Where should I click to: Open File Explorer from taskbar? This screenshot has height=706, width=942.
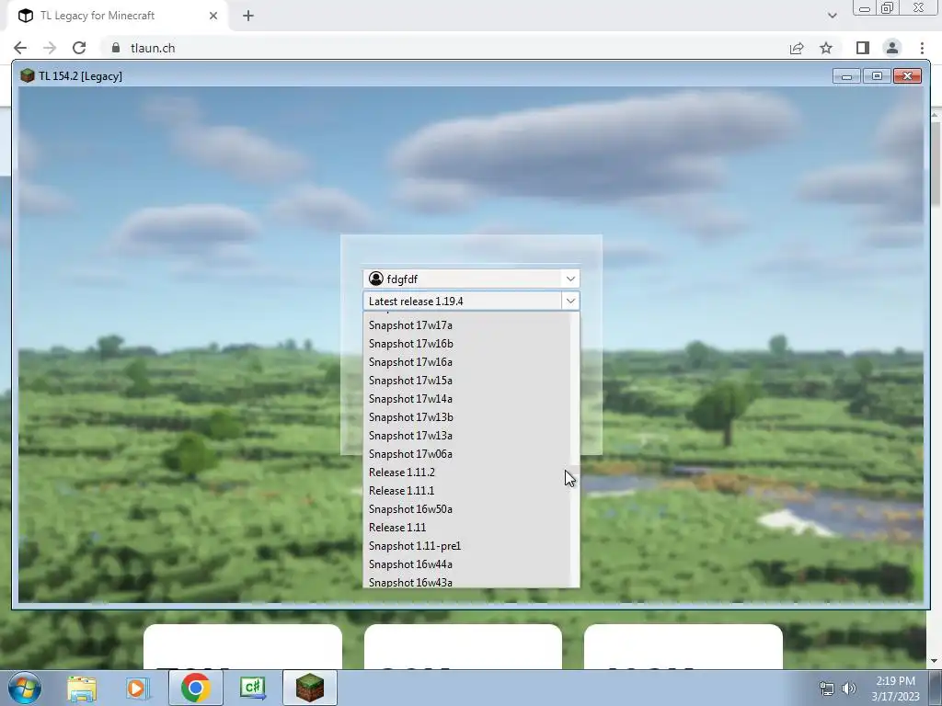[82, 688]
